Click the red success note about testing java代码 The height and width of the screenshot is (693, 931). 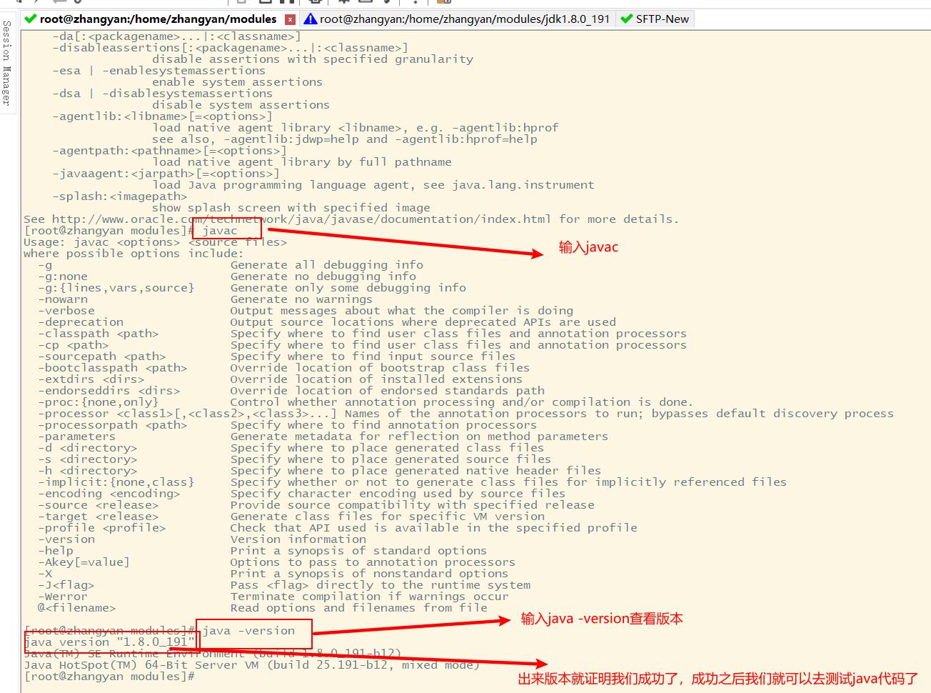tap(718, 679)
